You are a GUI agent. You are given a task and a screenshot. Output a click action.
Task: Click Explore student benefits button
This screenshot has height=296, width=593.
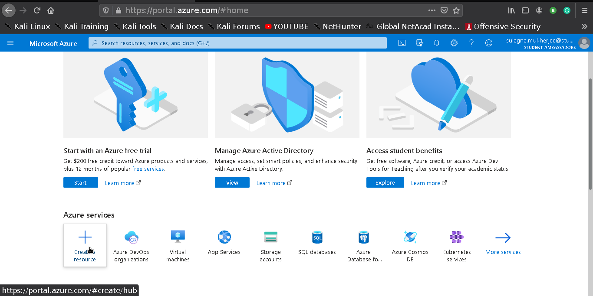tap(385, 182)
